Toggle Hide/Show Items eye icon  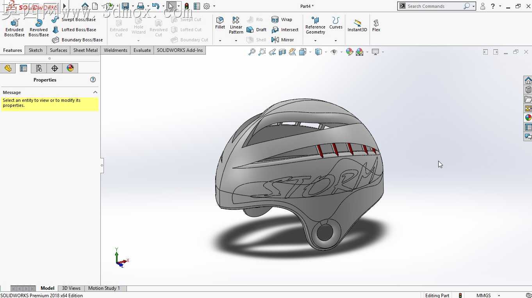(334, 52)
